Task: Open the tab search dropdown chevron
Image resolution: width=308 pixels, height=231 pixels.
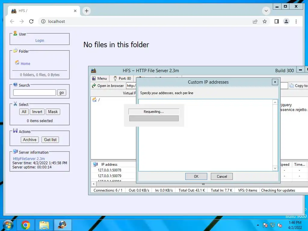Action: [266, 11]
